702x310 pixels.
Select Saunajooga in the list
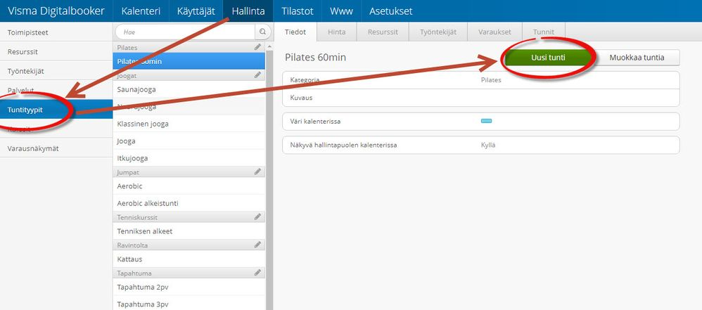tap(189, 89)
